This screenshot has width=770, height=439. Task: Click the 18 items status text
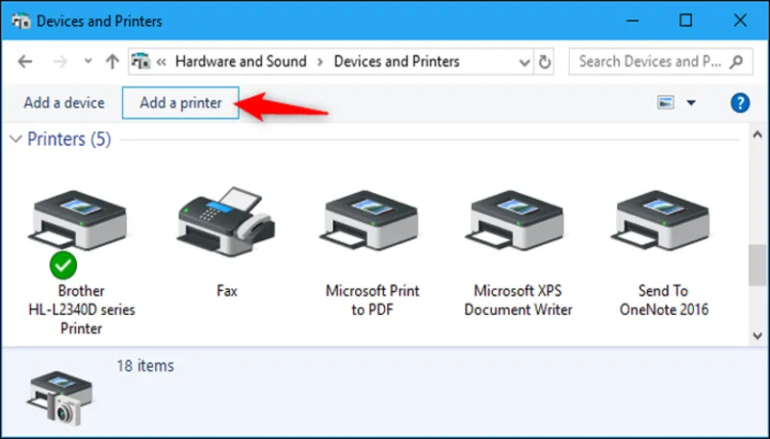coord(145,365)
